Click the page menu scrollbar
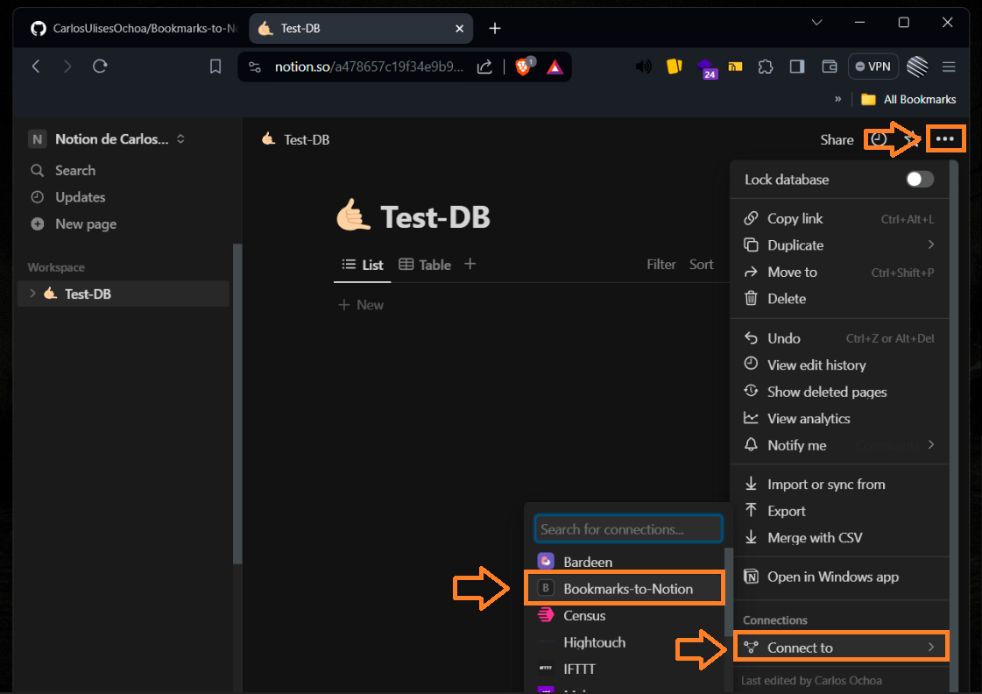The width and height of the screenshot is (982, 694). [954, 426]
